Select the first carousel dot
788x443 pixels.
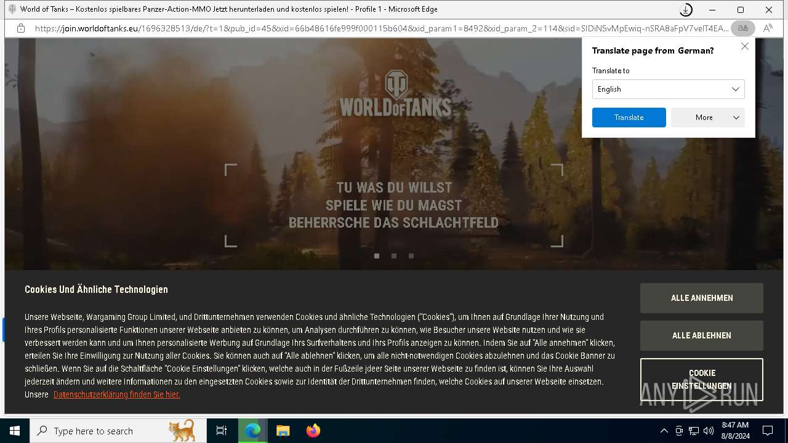coord(377,256)
